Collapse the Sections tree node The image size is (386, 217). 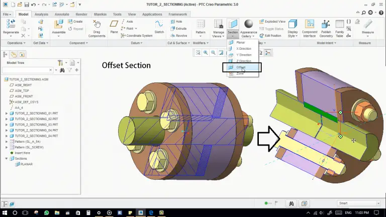pyautogui.click(x=6, y=158)
